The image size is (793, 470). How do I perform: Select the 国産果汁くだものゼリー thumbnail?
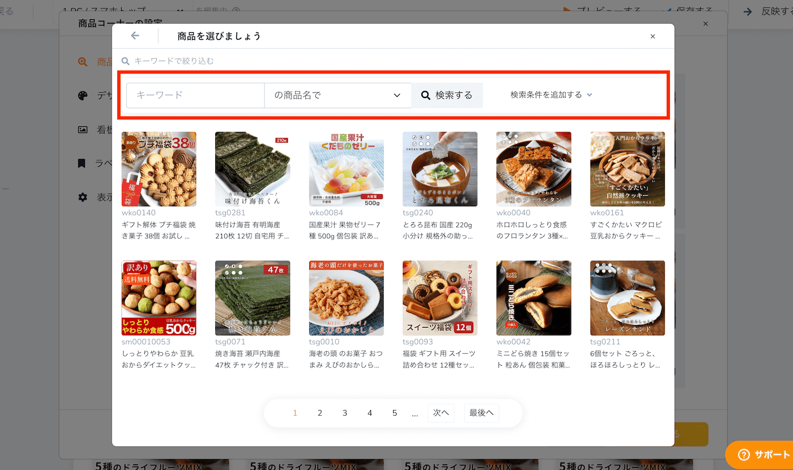(x=347, y=169)
